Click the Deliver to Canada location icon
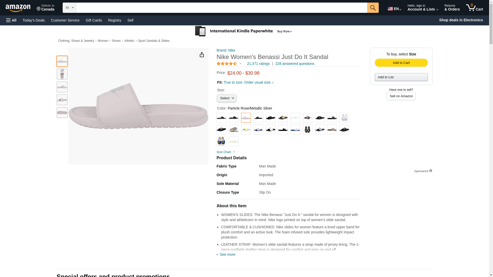This screenshot has width=493, height=277. coord(39,9)
